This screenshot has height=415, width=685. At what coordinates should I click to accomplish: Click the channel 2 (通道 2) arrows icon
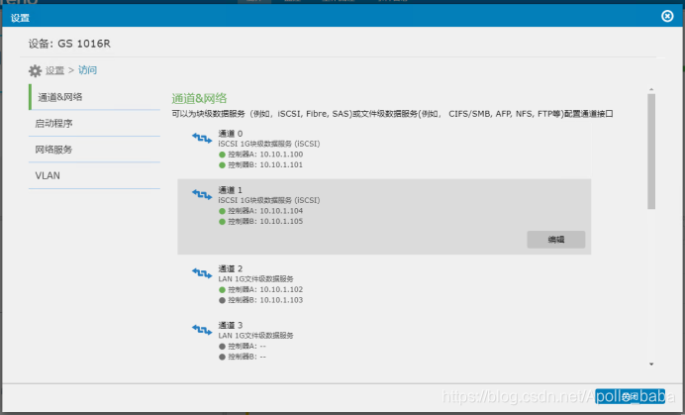click(202, 273)
